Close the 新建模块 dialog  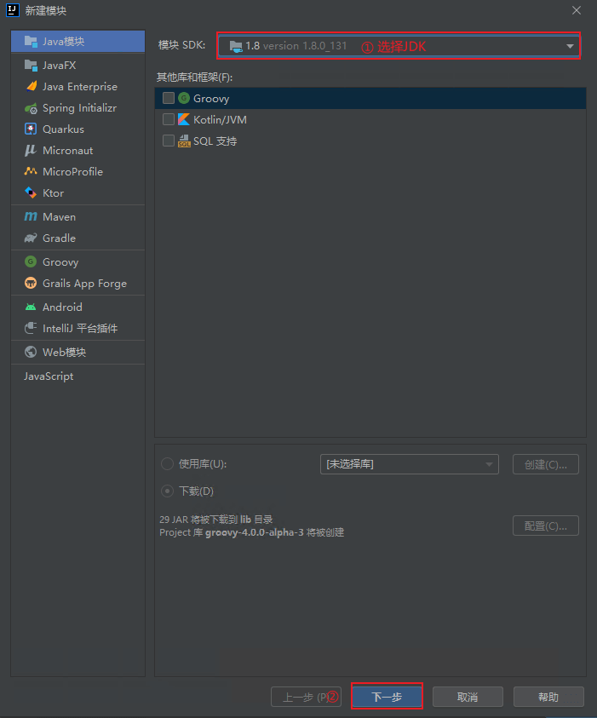577,10
